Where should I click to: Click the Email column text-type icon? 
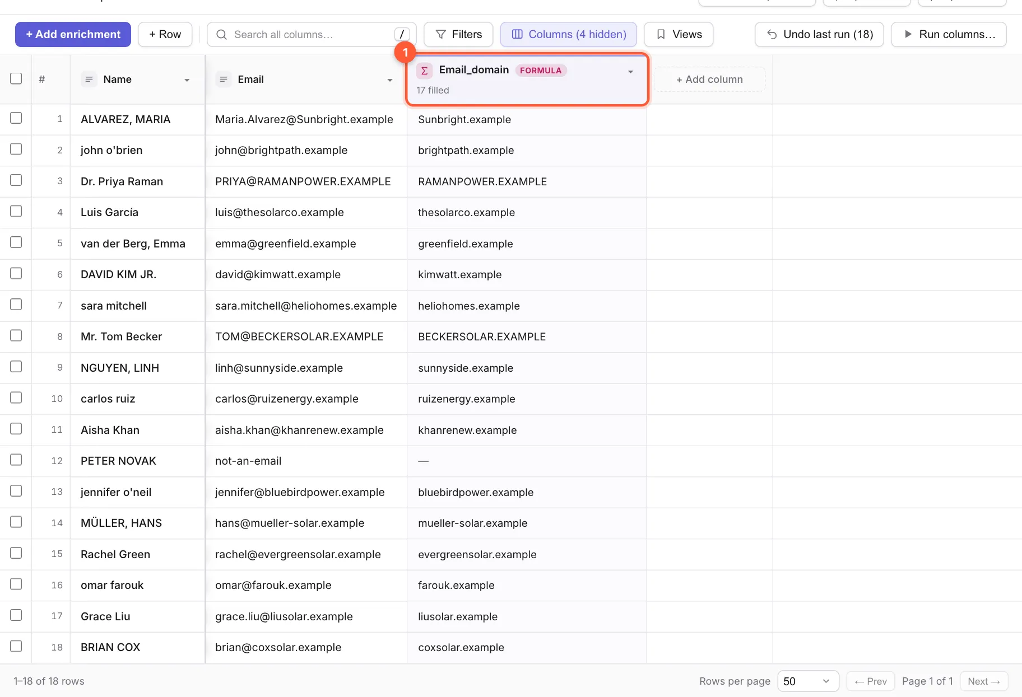[x=223, y=79]
